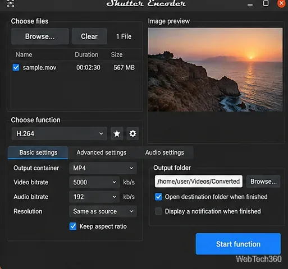Viewport: 288px width, 269px height.
Task: Enable Display a notification when finished
Action: coord(158,211)
